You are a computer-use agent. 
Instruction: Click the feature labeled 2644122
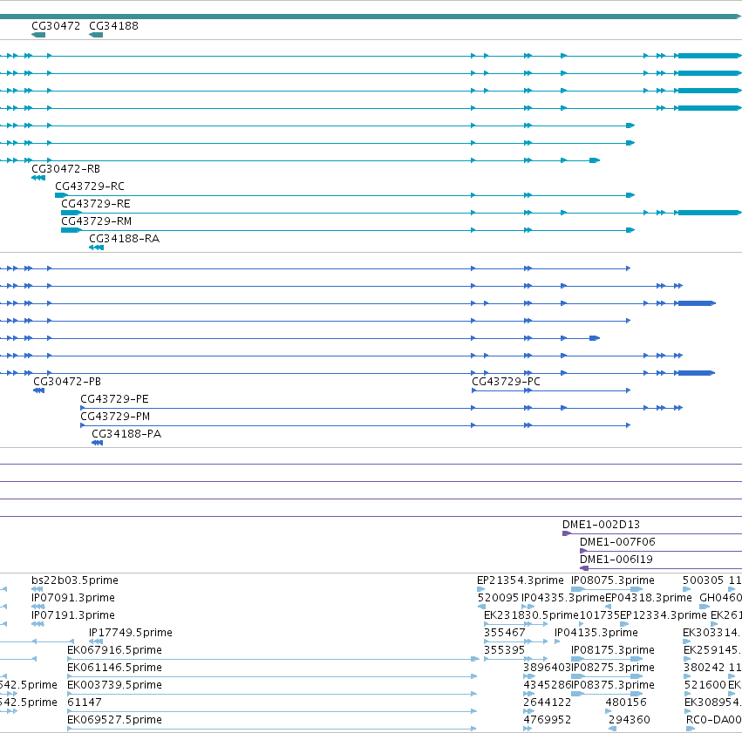coord(547,702)
